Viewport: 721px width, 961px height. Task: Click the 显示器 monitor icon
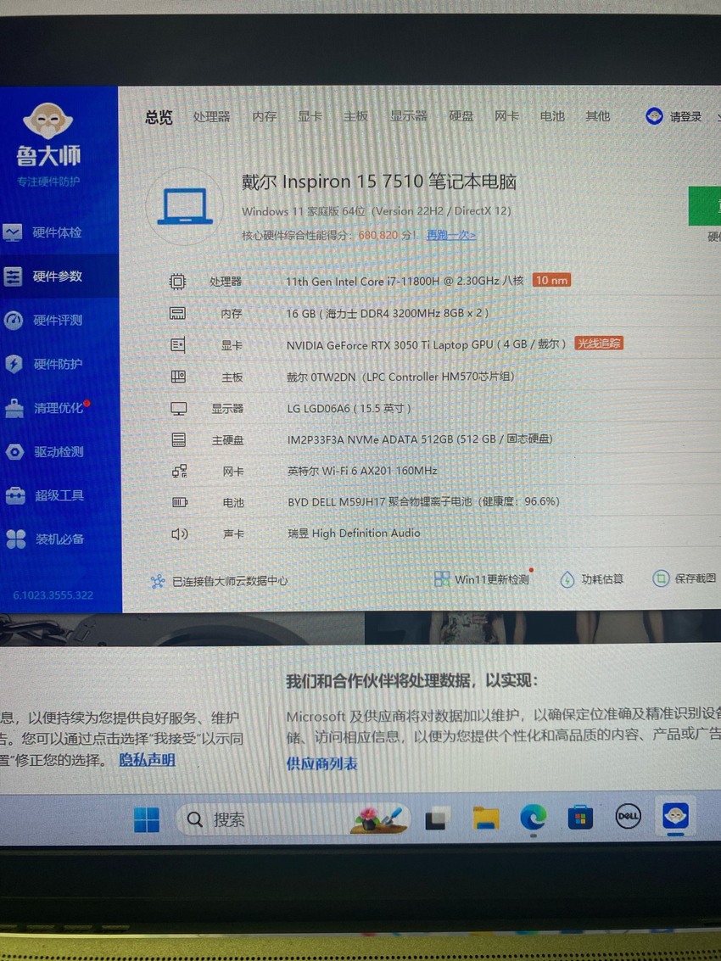(178, 409)
